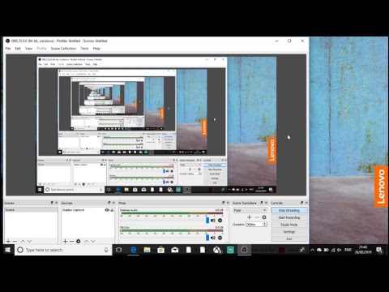Open Microsoft Edge from the taskbar
The height and width of the screenshot is (292, 389).
tap(133, 250)
